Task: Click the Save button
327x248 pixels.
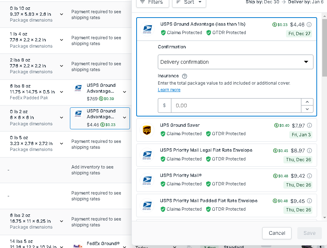Action: (x=309, y=233)
